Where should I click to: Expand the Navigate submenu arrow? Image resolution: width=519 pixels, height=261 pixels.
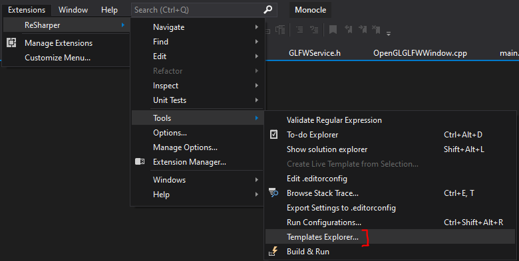tap(257, 27)
